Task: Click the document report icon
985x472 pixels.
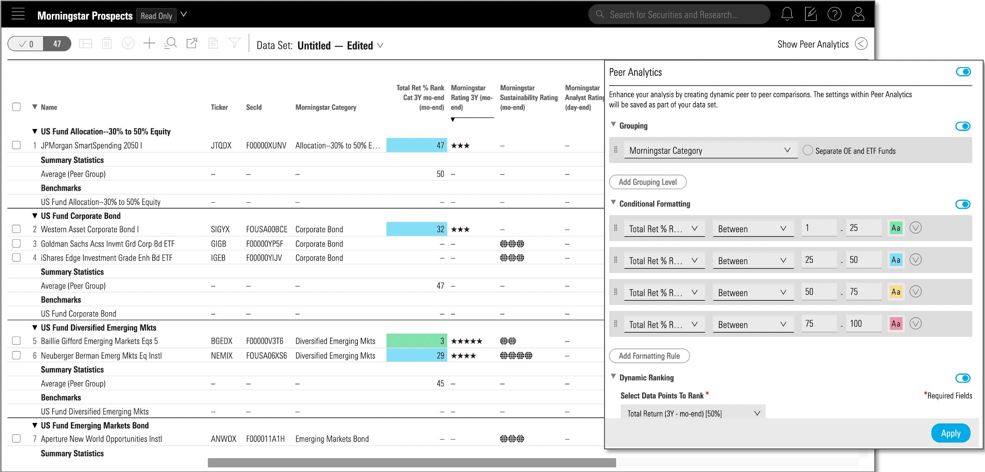Action: [x=213, y=43]
